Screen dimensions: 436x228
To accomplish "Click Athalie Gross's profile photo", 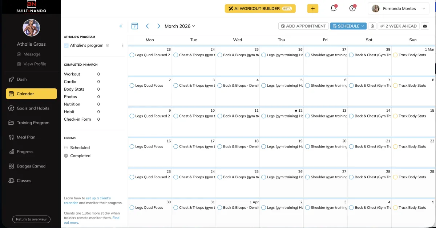I will point(31,28).
